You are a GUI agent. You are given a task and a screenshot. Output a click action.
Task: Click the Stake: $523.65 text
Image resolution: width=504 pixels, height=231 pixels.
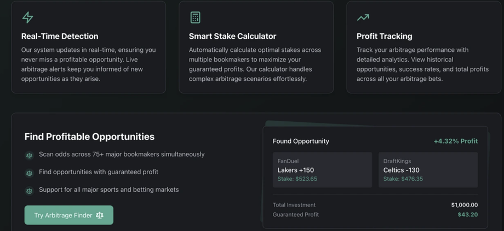pos(297,179)
